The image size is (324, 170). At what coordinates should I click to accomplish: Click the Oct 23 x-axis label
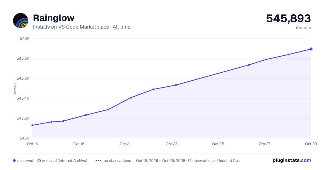(172, 144)
